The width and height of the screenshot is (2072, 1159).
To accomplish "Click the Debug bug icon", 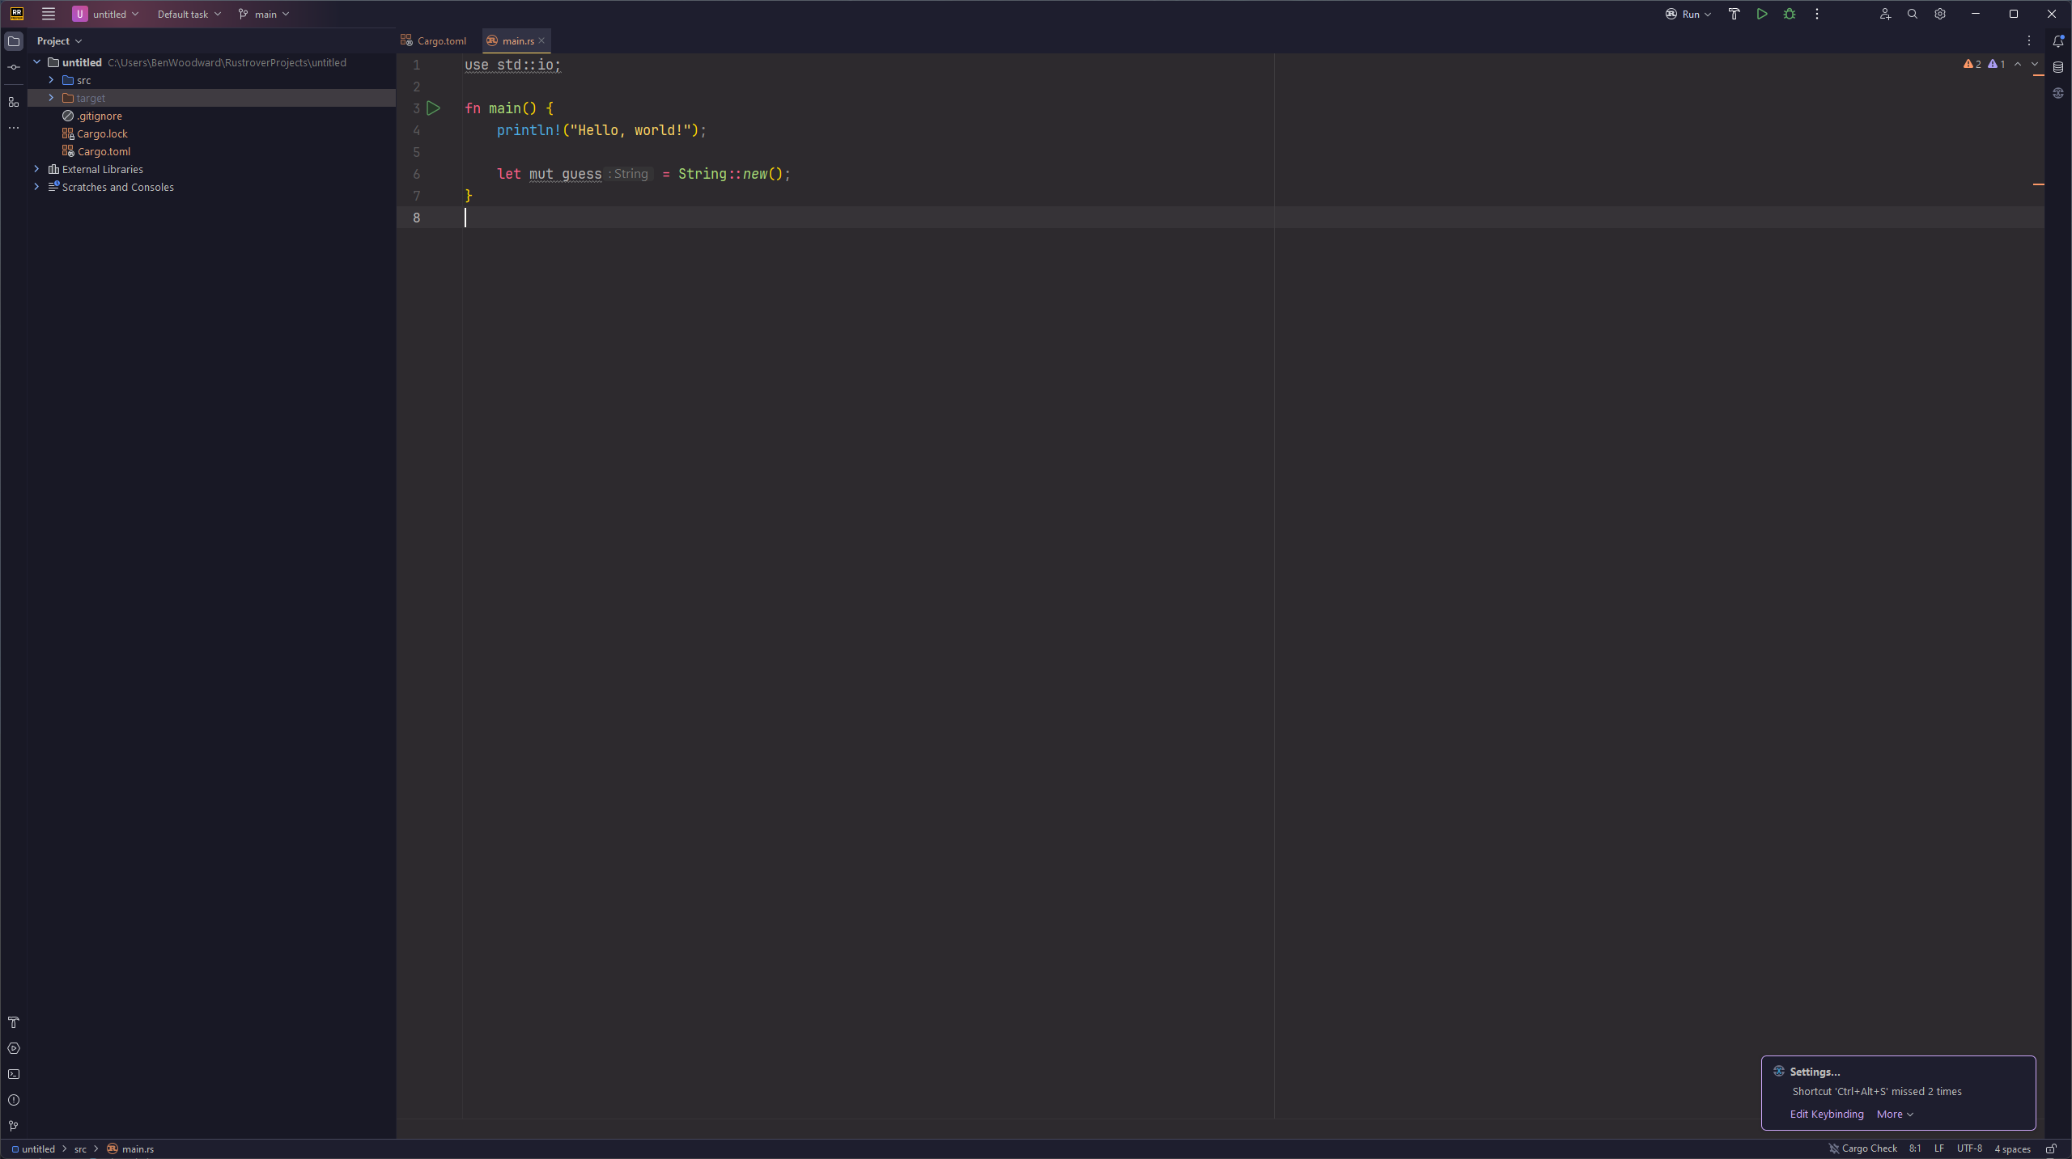I will (x=1790, y=14).
